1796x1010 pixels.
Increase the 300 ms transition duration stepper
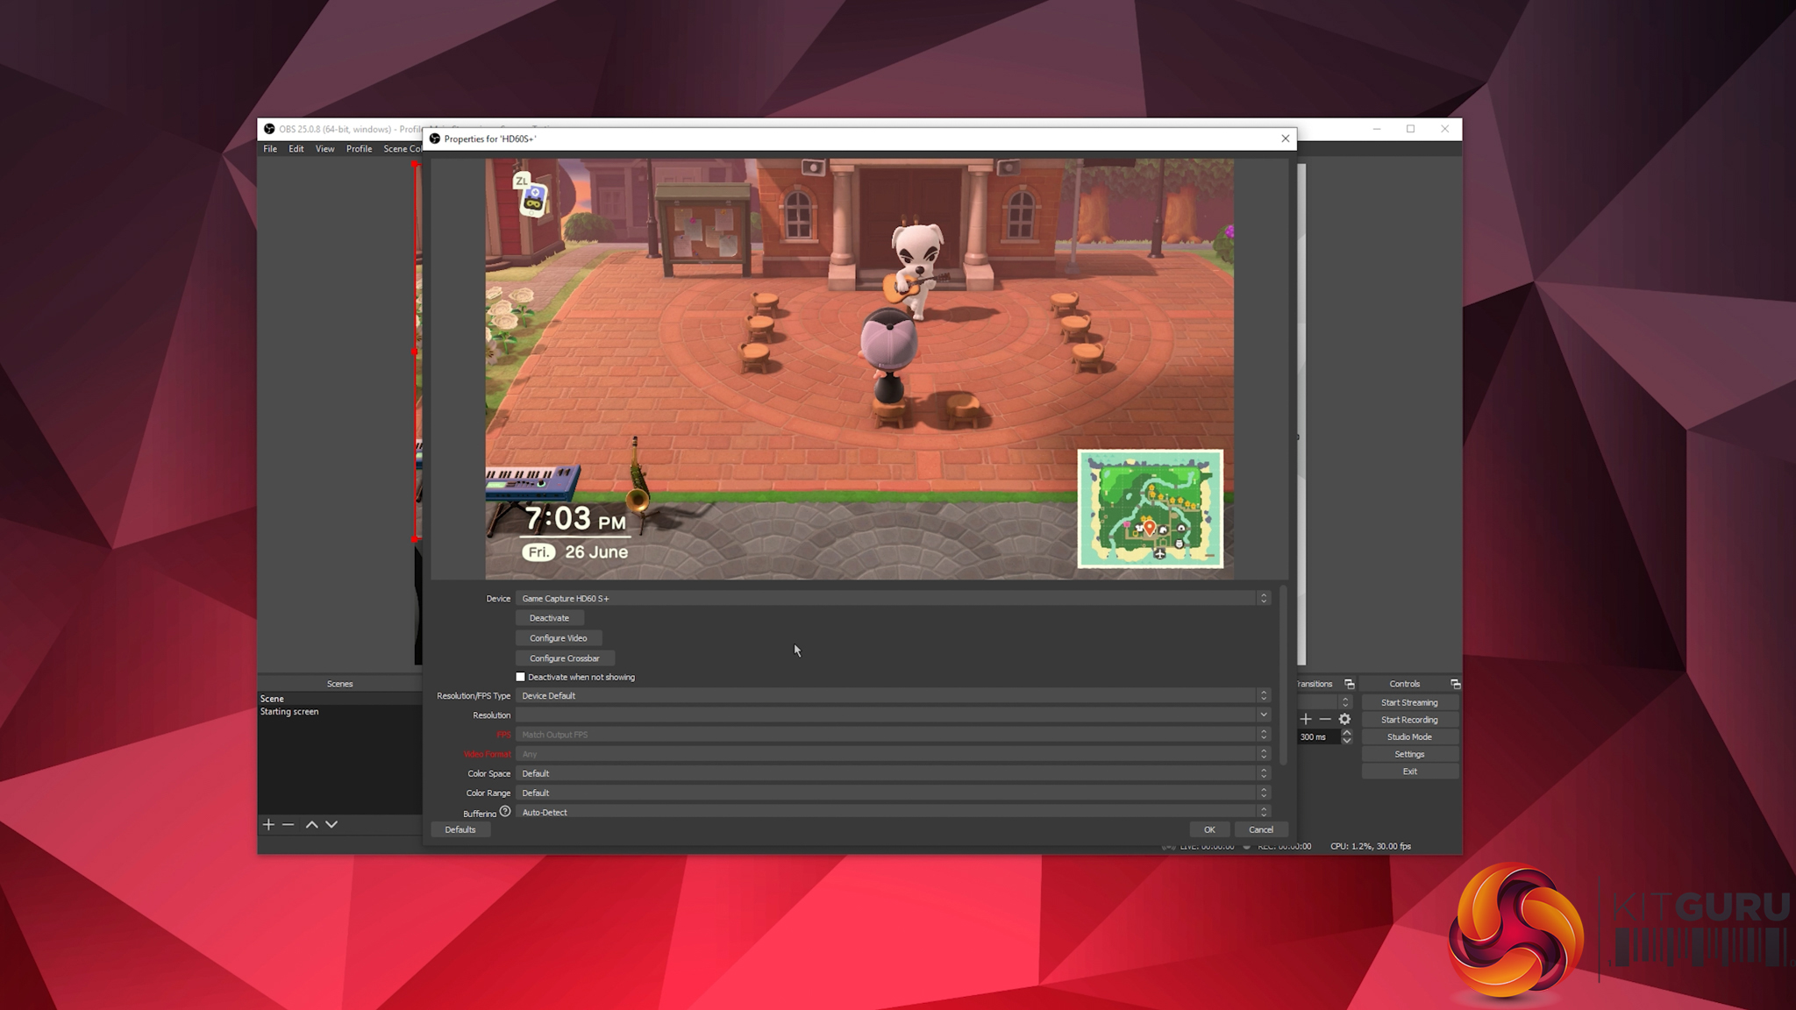click(x=1347, y=733)
